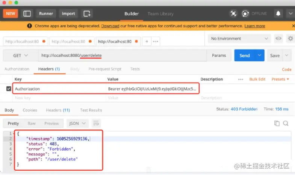Viewport: 295px width, 175px height.
Task: Search within the response body
Action: click(x=286, y=123)
